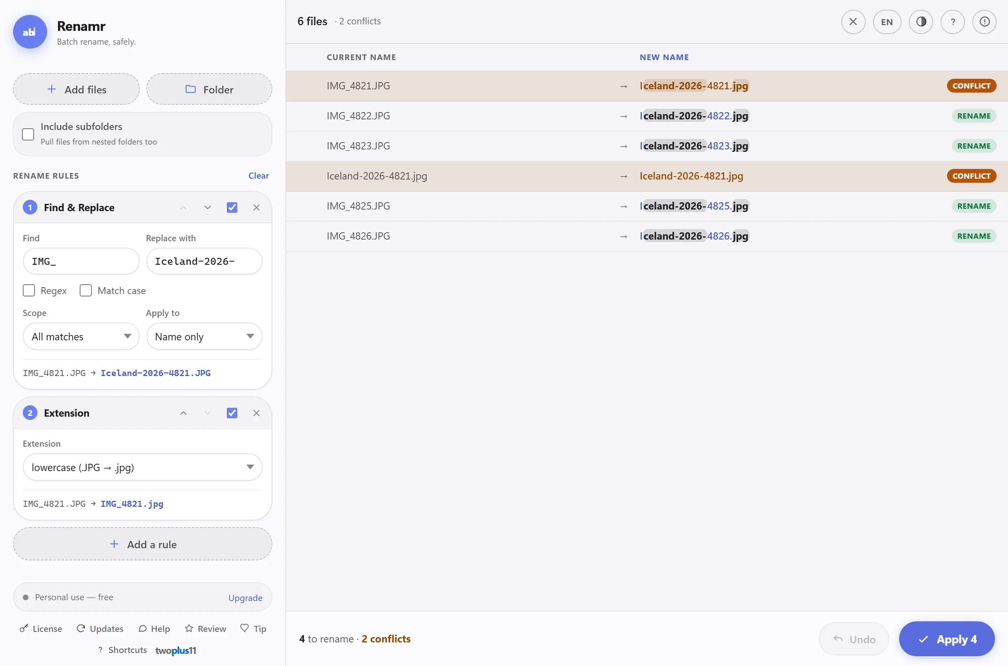Enable Match case option
The height and width of the screenshot is (666, 1008).
tap(86, 290)
